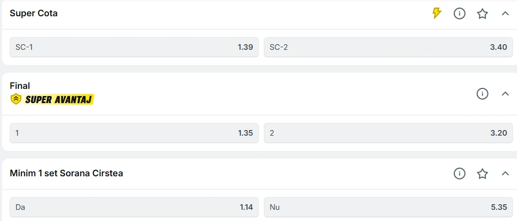Click the Super Avantaj shield badge icon
517x221 pixels.
(16, 99)
